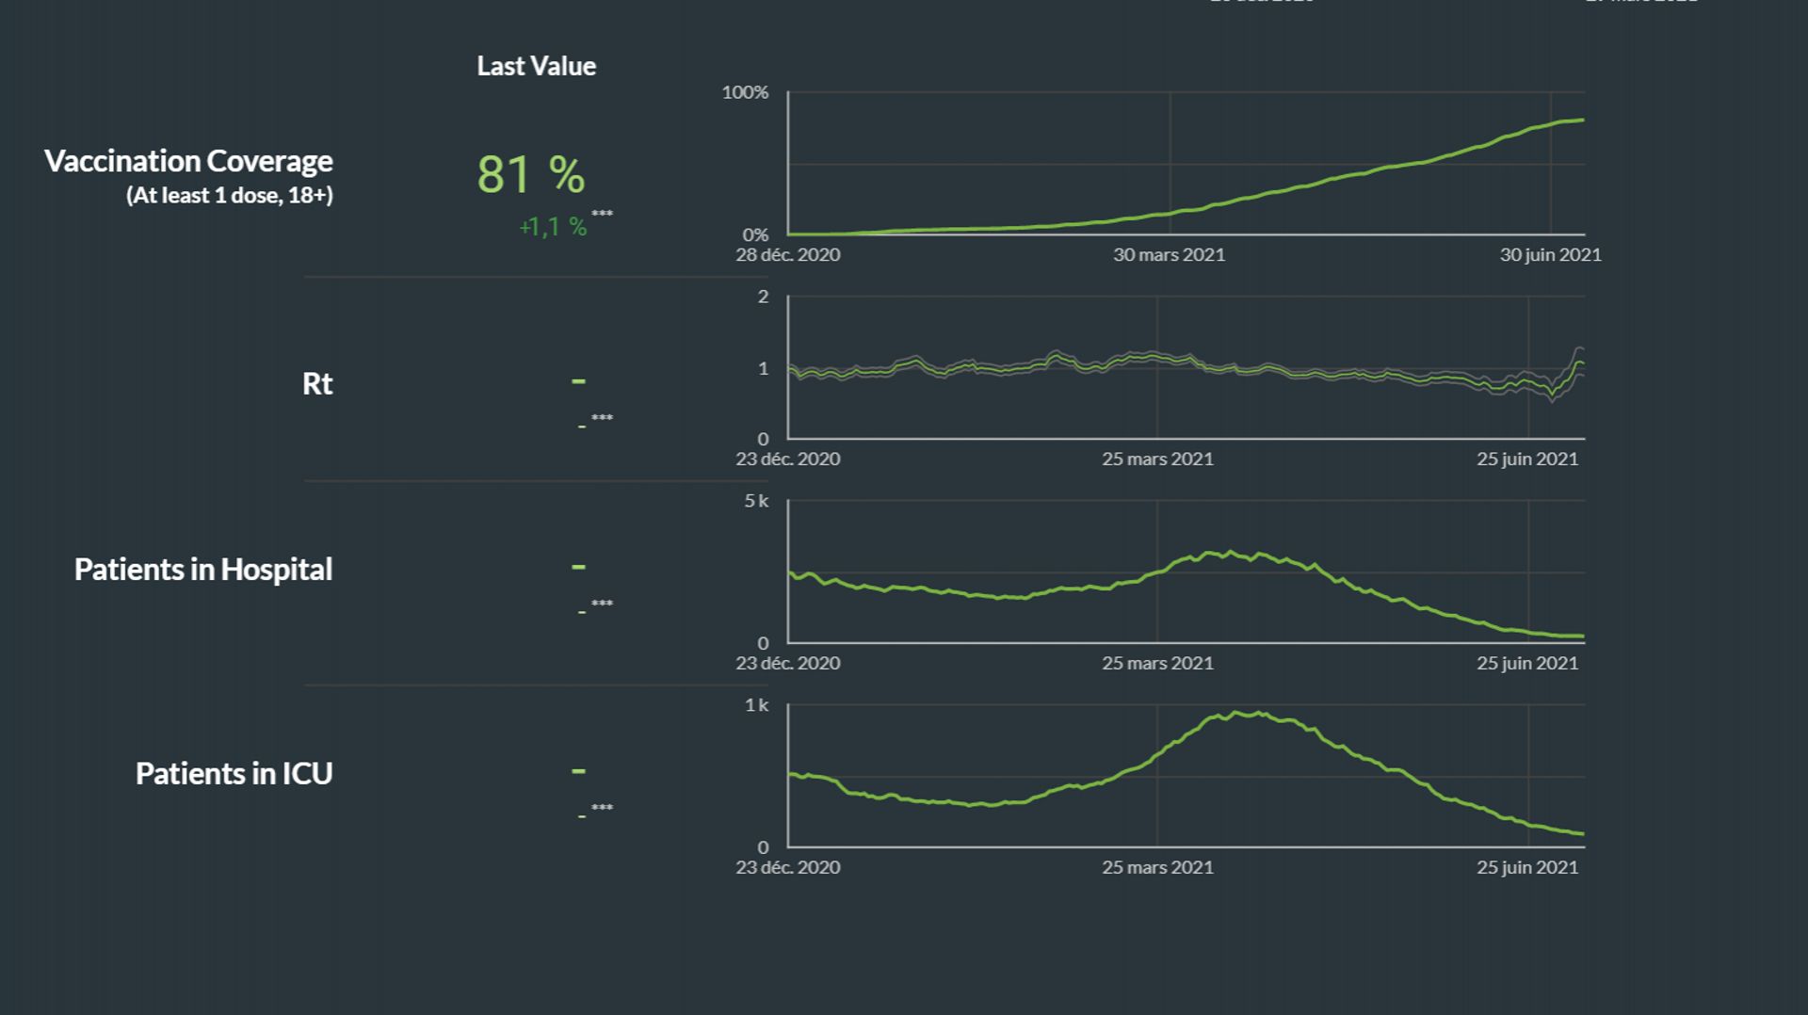Screen dimensions: 1808x1015
Task: Click the 25 mars 2021 label under Rt chart
Action: click(1157, 459)
